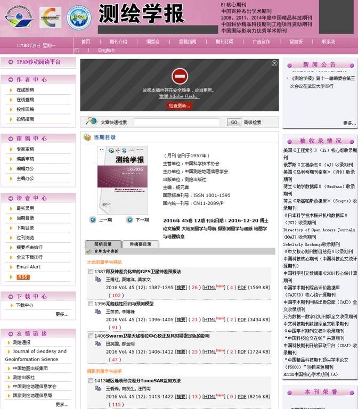Screen dimensions: 358x409
Task: Click the green check 合并选中摘要 icon
Action: [x=88, y=251]
